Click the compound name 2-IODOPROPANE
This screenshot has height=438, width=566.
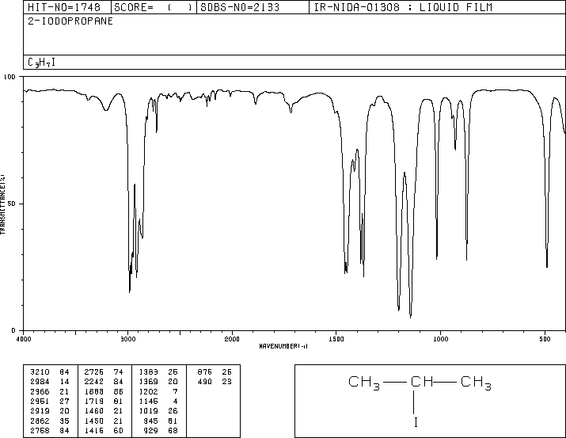70,21
